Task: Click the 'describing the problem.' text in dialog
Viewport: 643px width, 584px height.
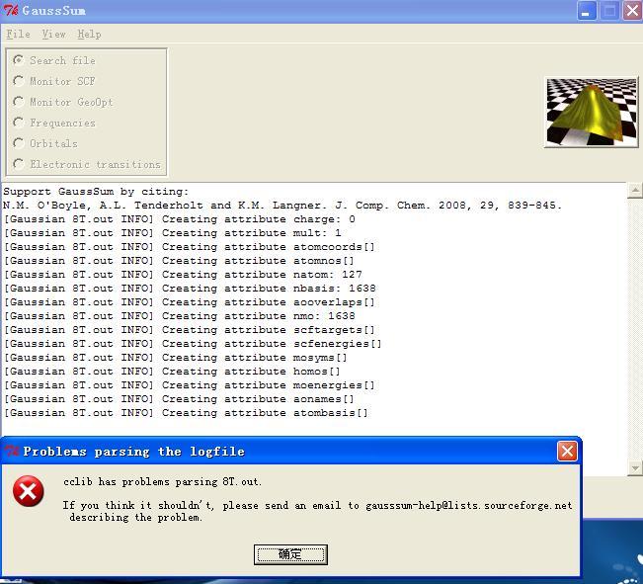Action: (136, 518)
